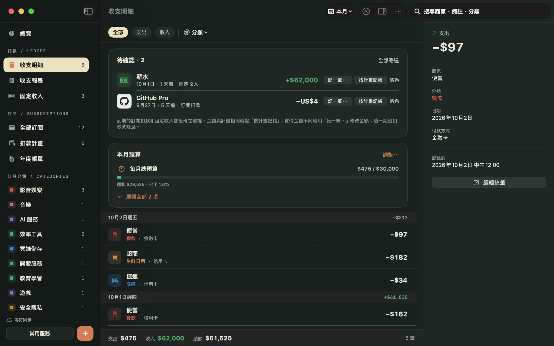Click the search field 搜尋商家、備註、分類

tap(480, 11)
